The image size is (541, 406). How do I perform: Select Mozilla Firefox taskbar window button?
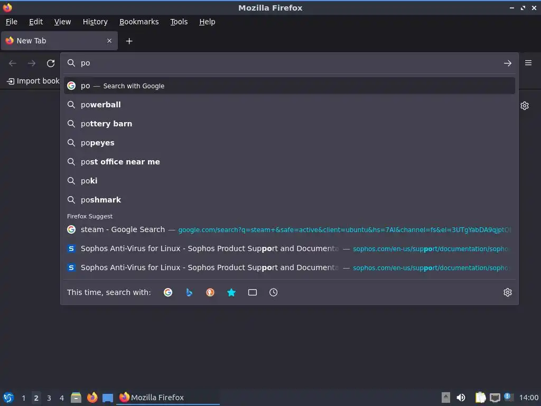click(x=169, y=398)
